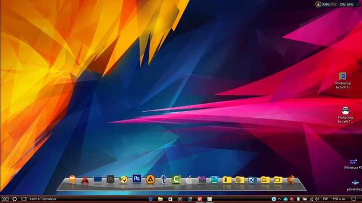
Task: Open the orange AIMP triangle dock icon
Action: pyautogui.click(x=150, y=179)
